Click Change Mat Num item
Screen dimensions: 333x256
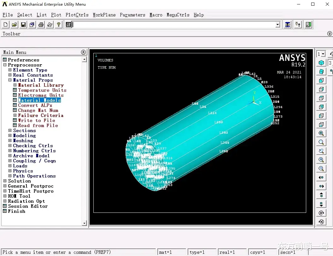point(38,110)
